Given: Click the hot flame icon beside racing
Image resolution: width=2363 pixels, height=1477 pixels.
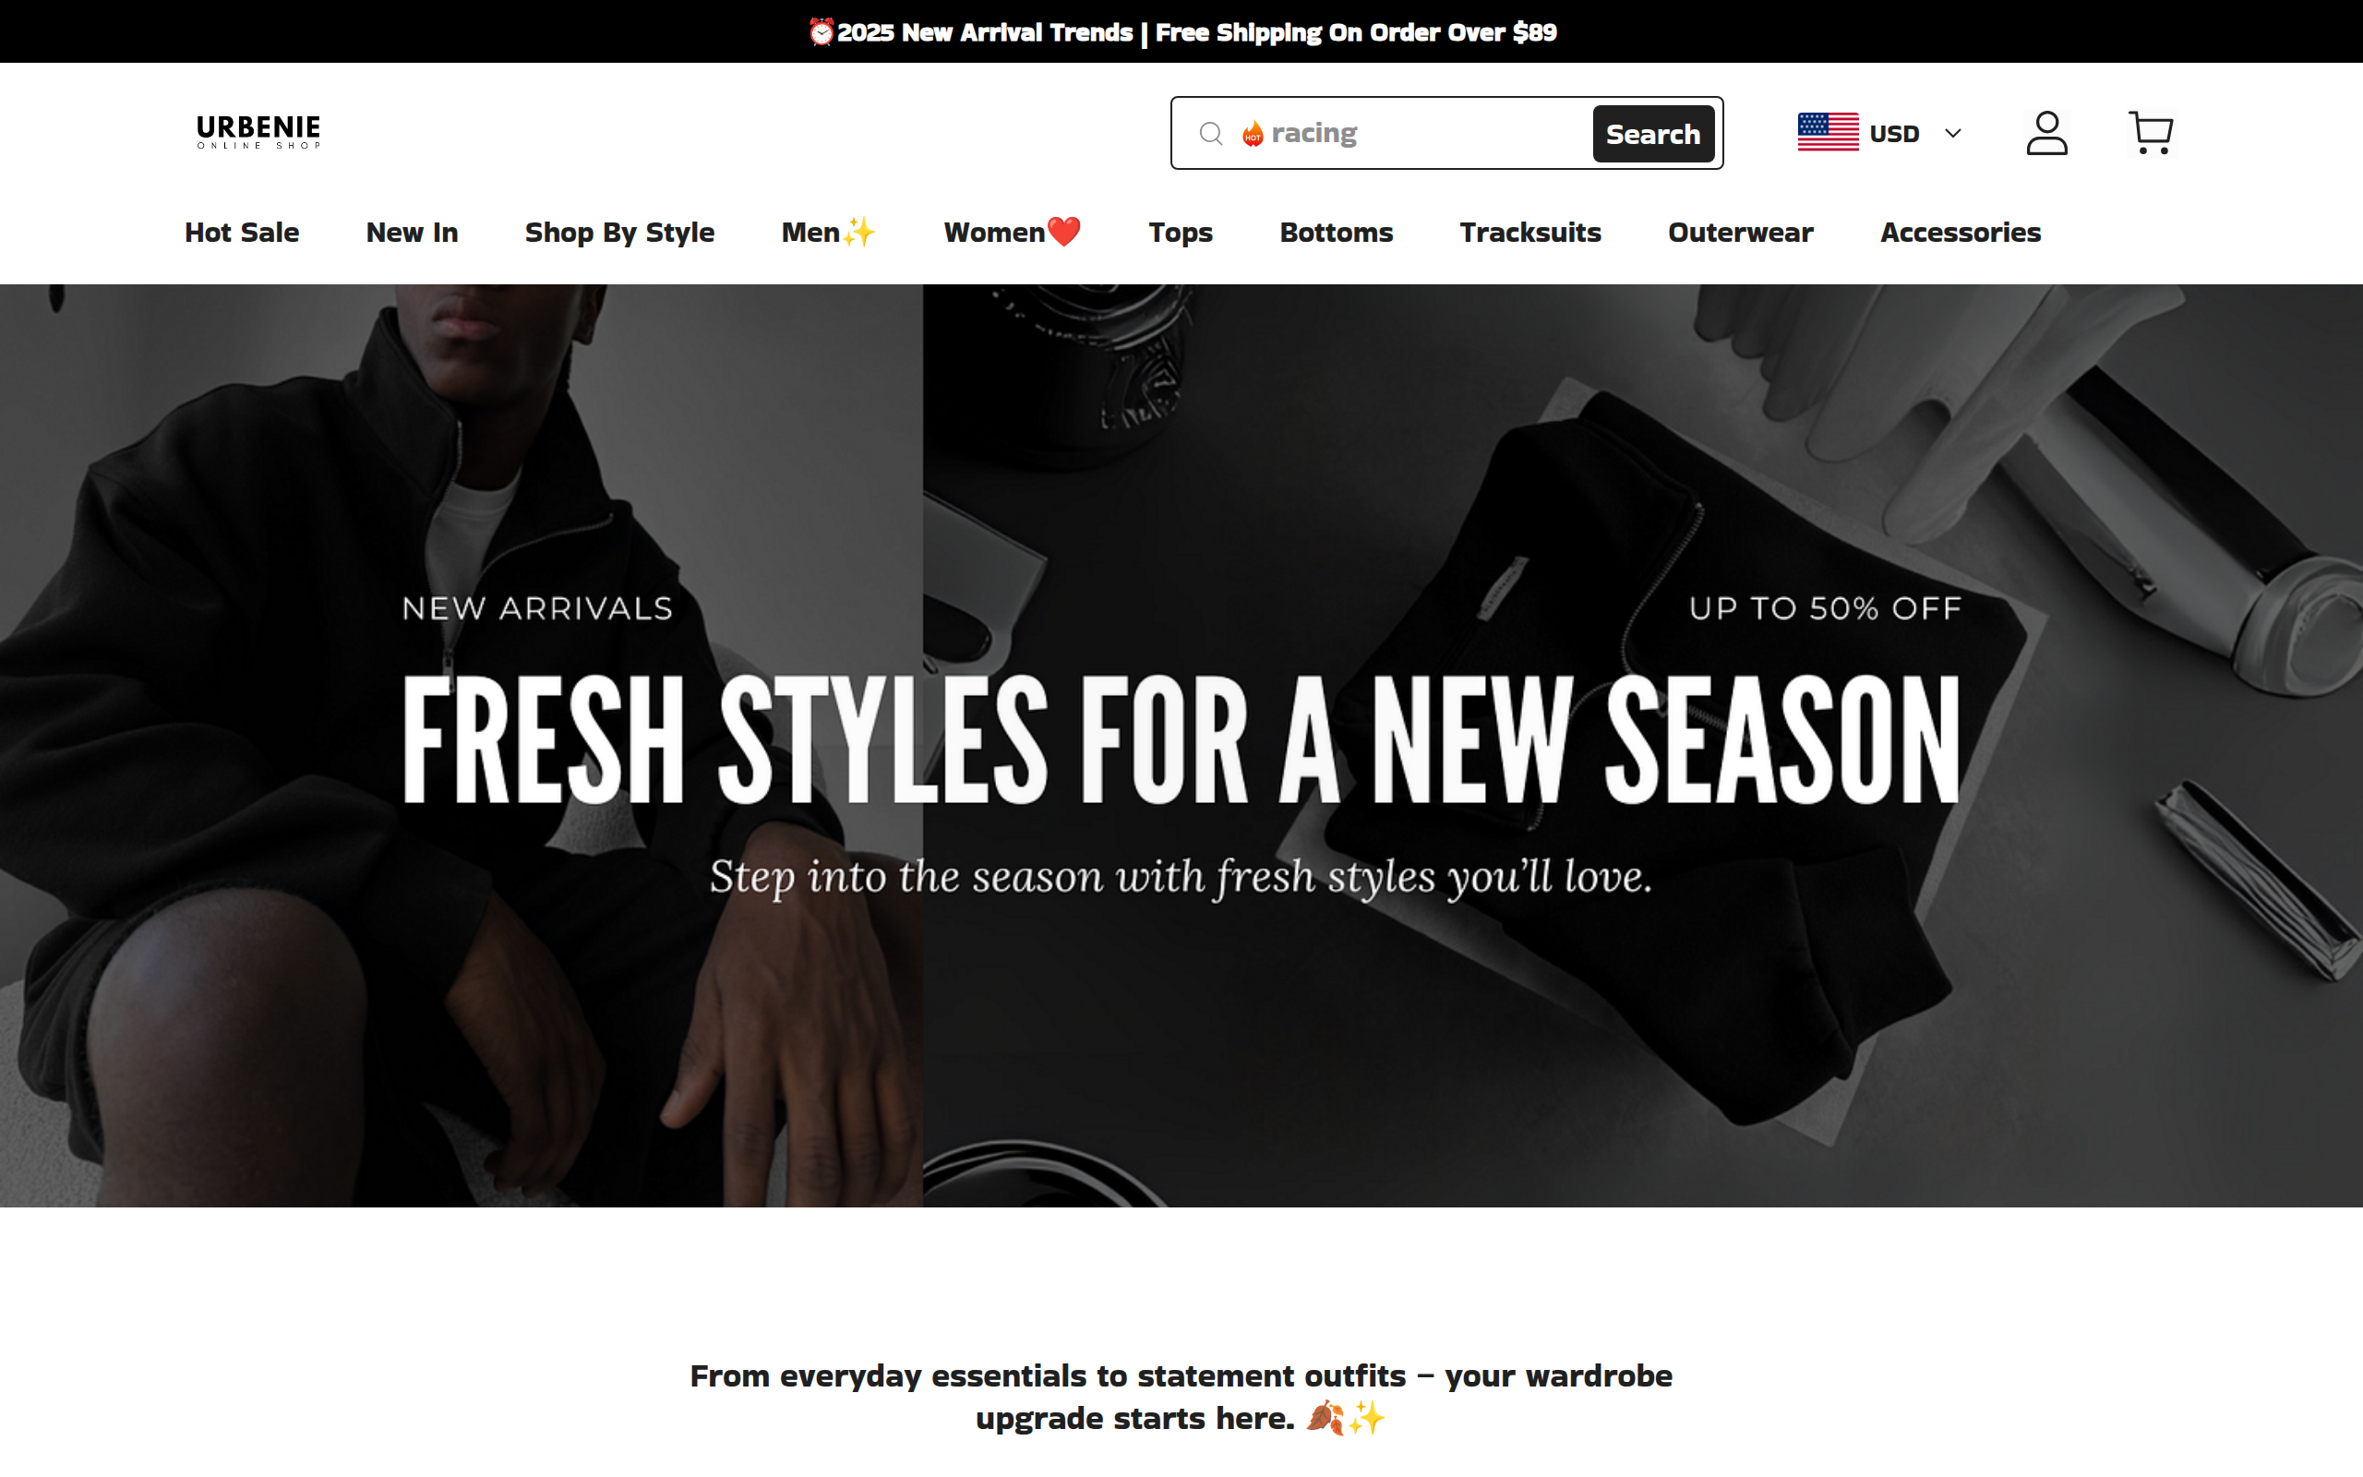Looking at the screenshot, I should tap(1253, 133).
